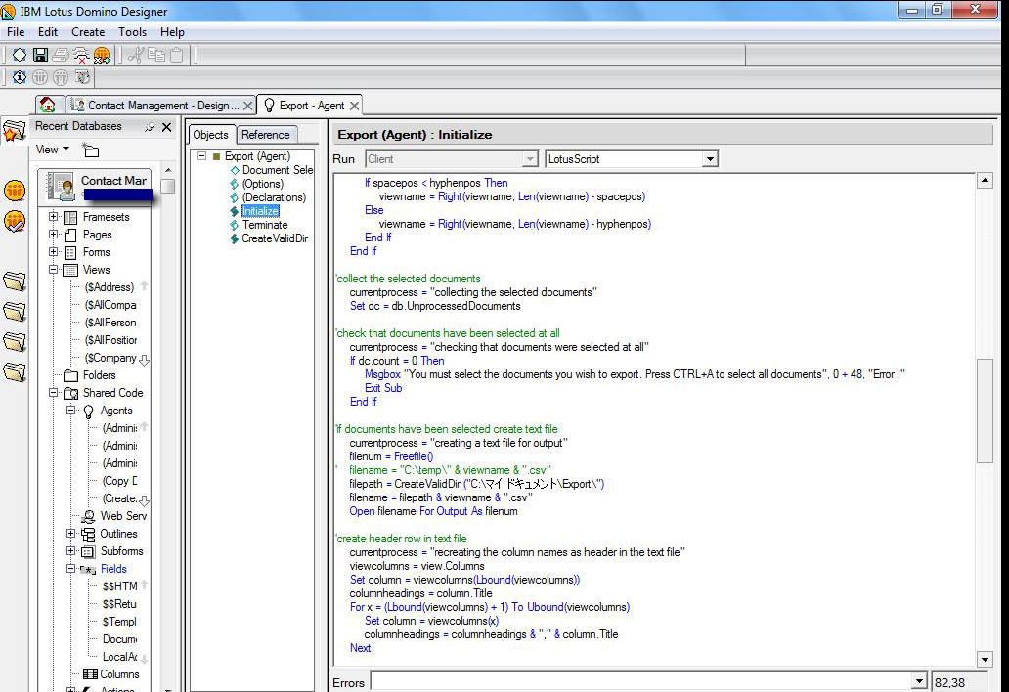The width and height of the screenshot is (1009, 692).
Task: Open the File menu
Action: [x=16, y=32]
